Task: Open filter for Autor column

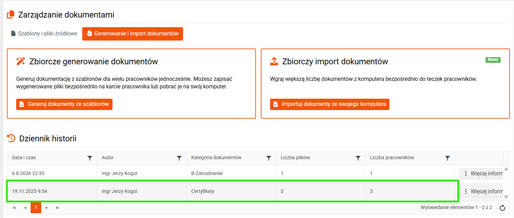Action: coord(179,158)
